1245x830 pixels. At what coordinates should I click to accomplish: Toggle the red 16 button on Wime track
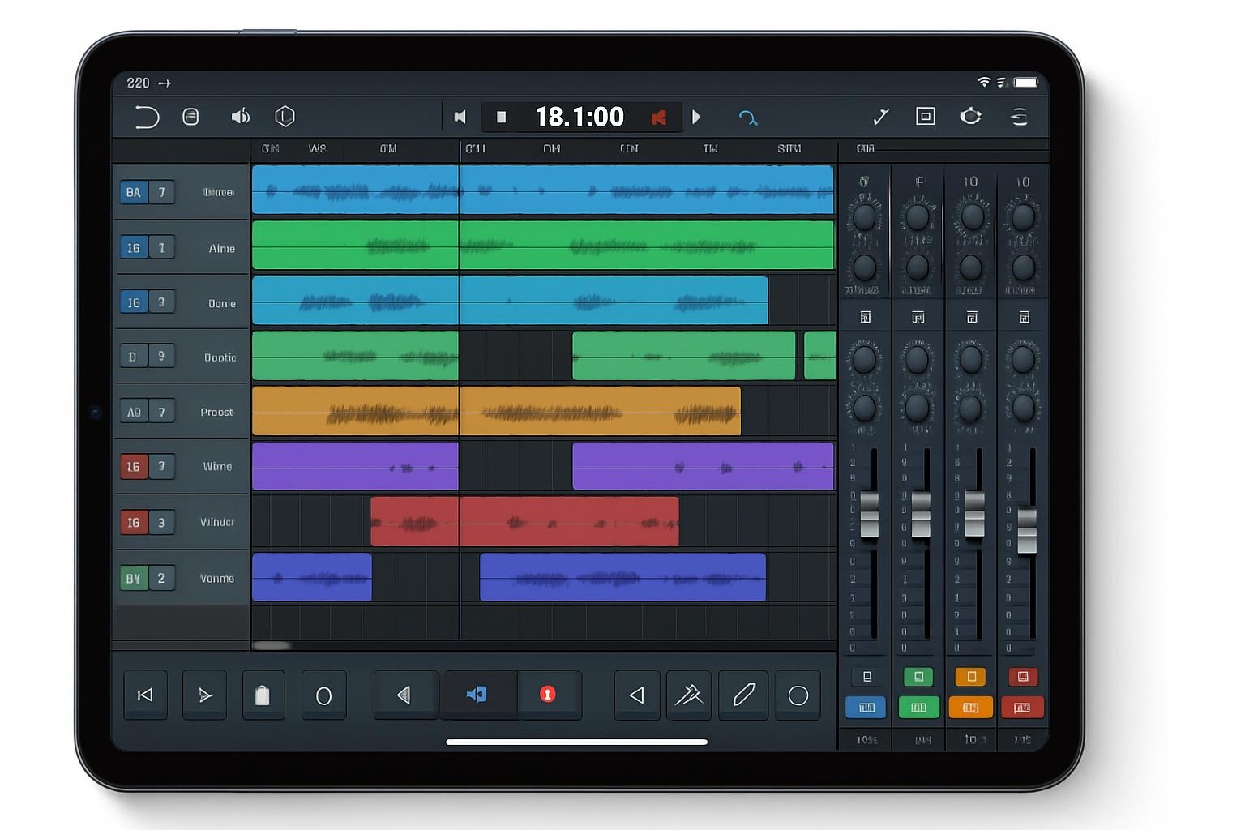133,467
